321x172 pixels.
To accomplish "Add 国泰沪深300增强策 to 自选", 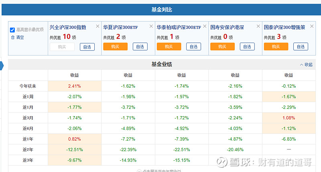I will point(301,47).
